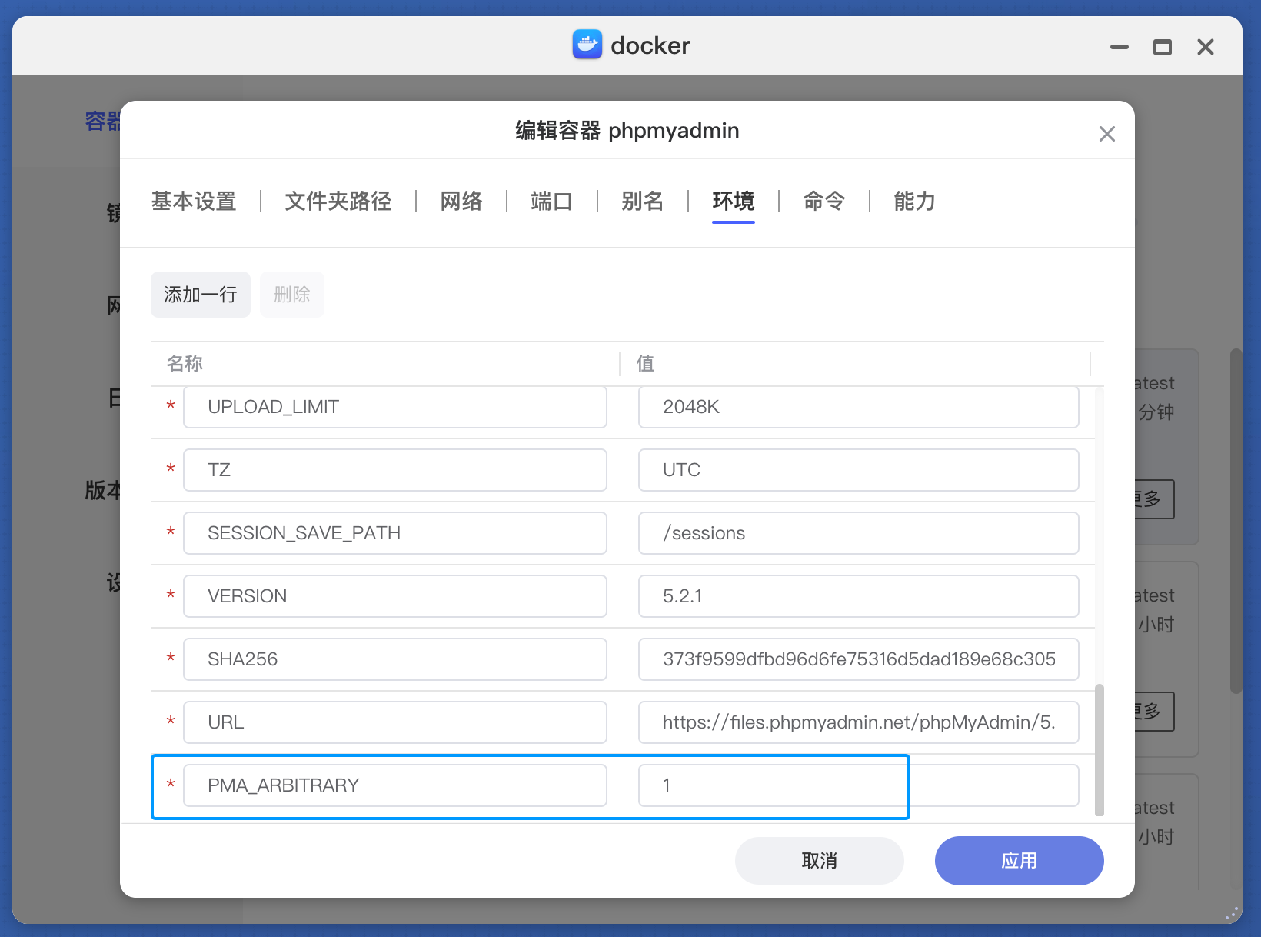
Task: Minimize the docker window
Action: [x=1120, y=47]
